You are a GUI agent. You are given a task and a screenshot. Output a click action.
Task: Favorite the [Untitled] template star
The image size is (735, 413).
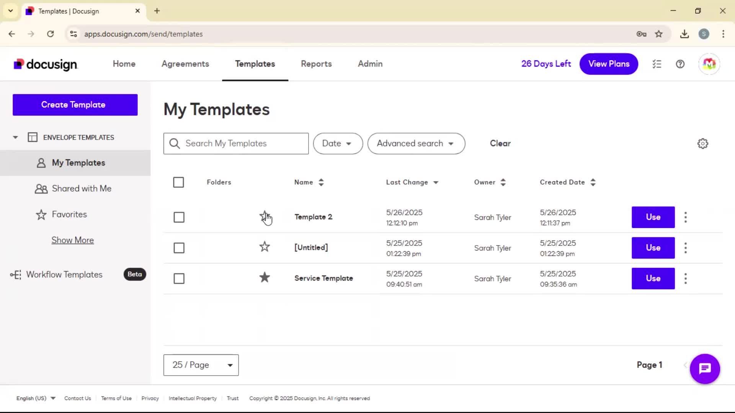click(265, 247)
